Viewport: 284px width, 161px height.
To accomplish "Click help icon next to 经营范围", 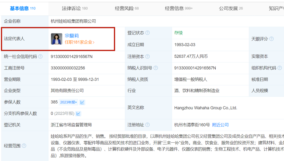I will coord(24,146).
